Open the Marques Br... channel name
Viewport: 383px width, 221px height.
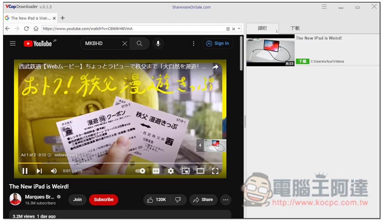(x=39, y=197)
